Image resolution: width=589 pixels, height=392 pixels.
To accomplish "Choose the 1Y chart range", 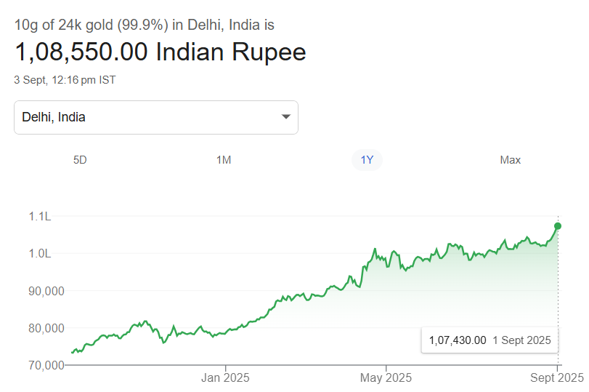I will pos(367,160).
